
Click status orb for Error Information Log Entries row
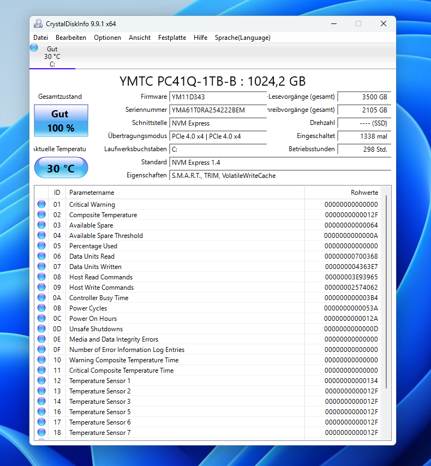41,349
